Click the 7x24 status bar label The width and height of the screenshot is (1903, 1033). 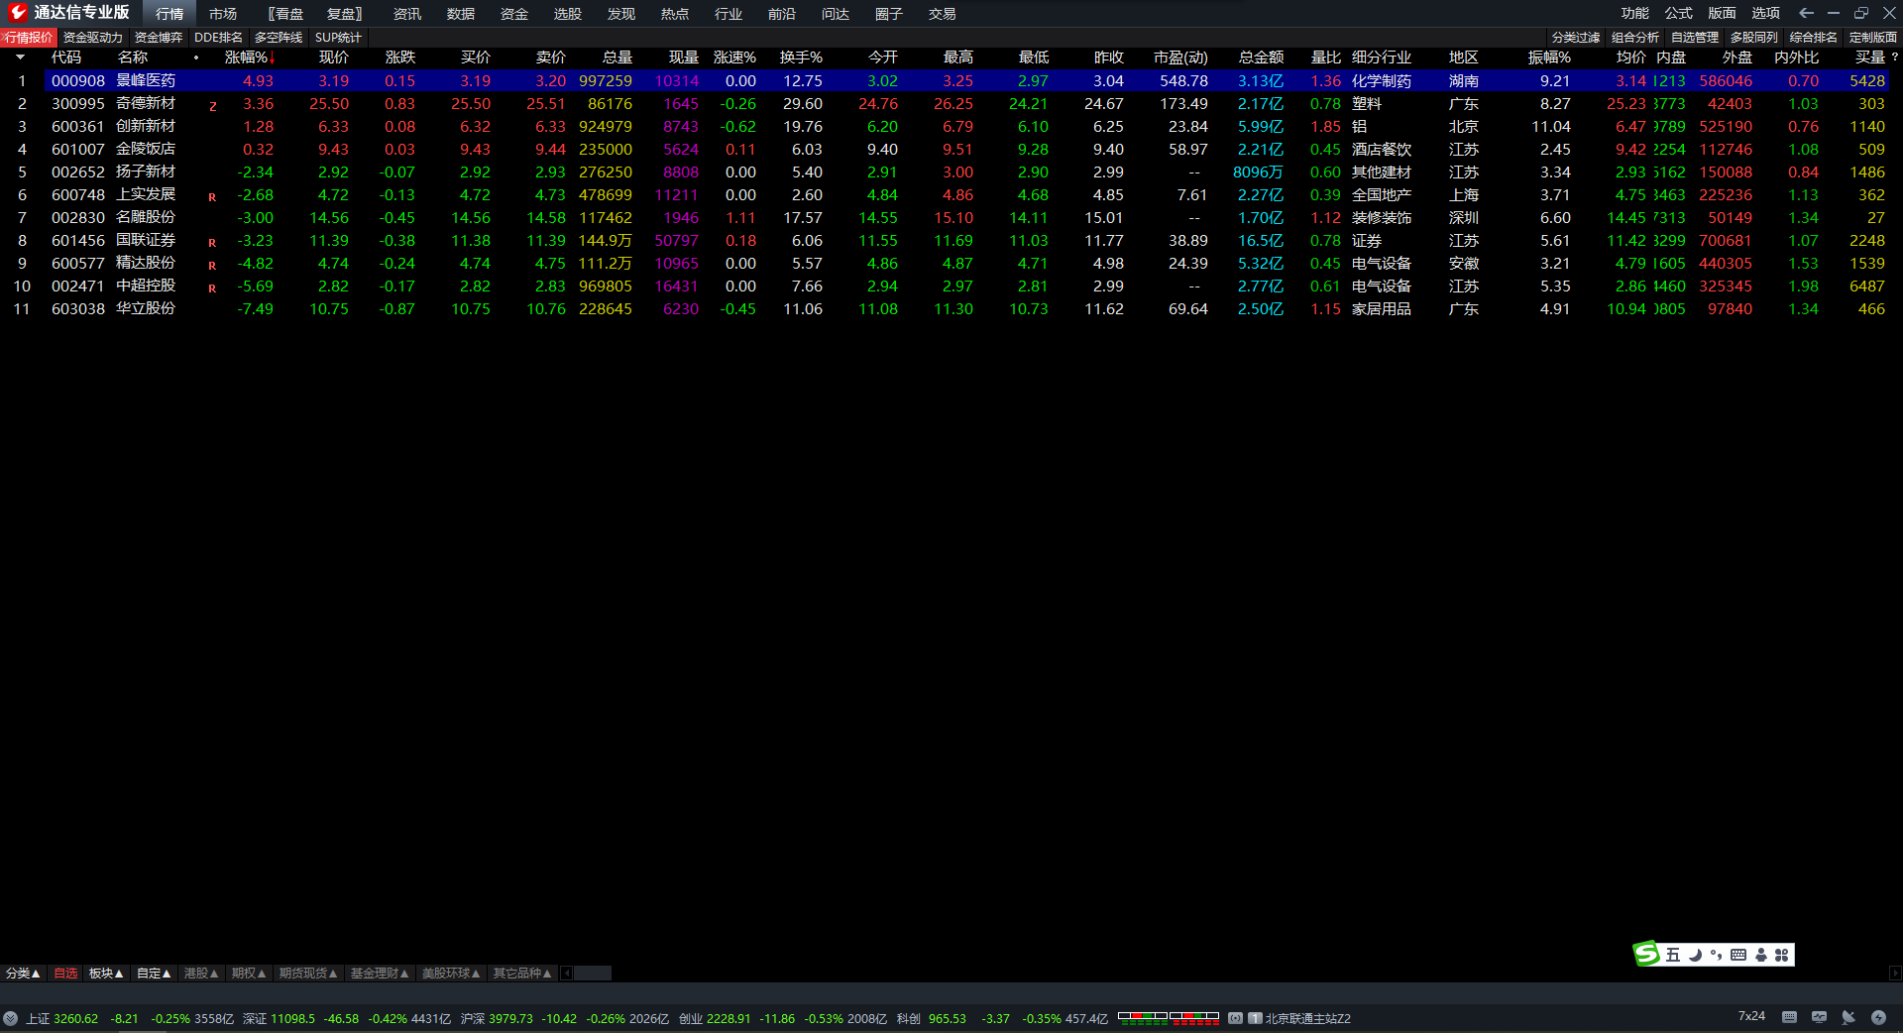(1751, 1016)
